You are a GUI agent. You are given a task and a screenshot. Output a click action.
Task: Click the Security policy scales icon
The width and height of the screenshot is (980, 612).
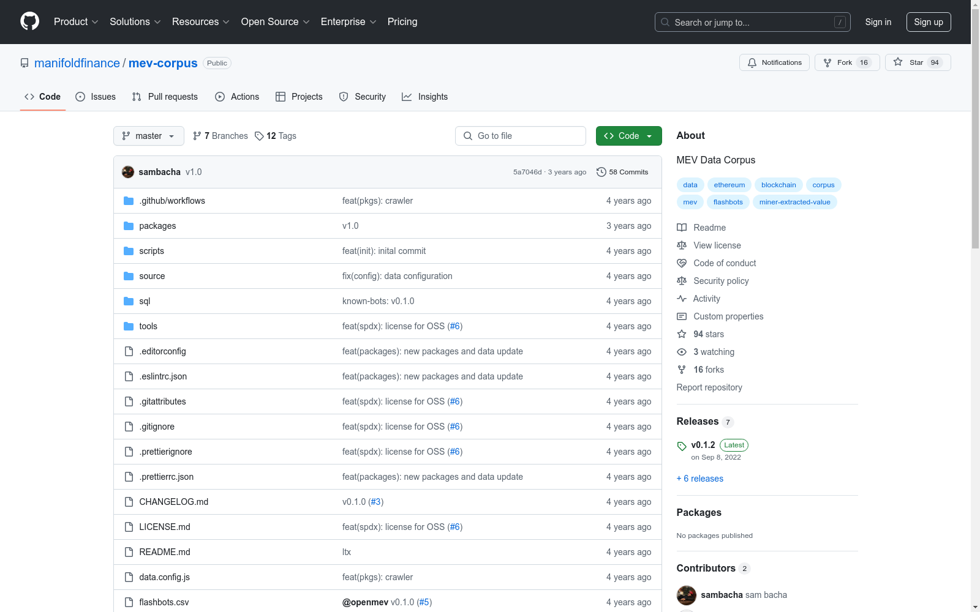click(682, 281)
